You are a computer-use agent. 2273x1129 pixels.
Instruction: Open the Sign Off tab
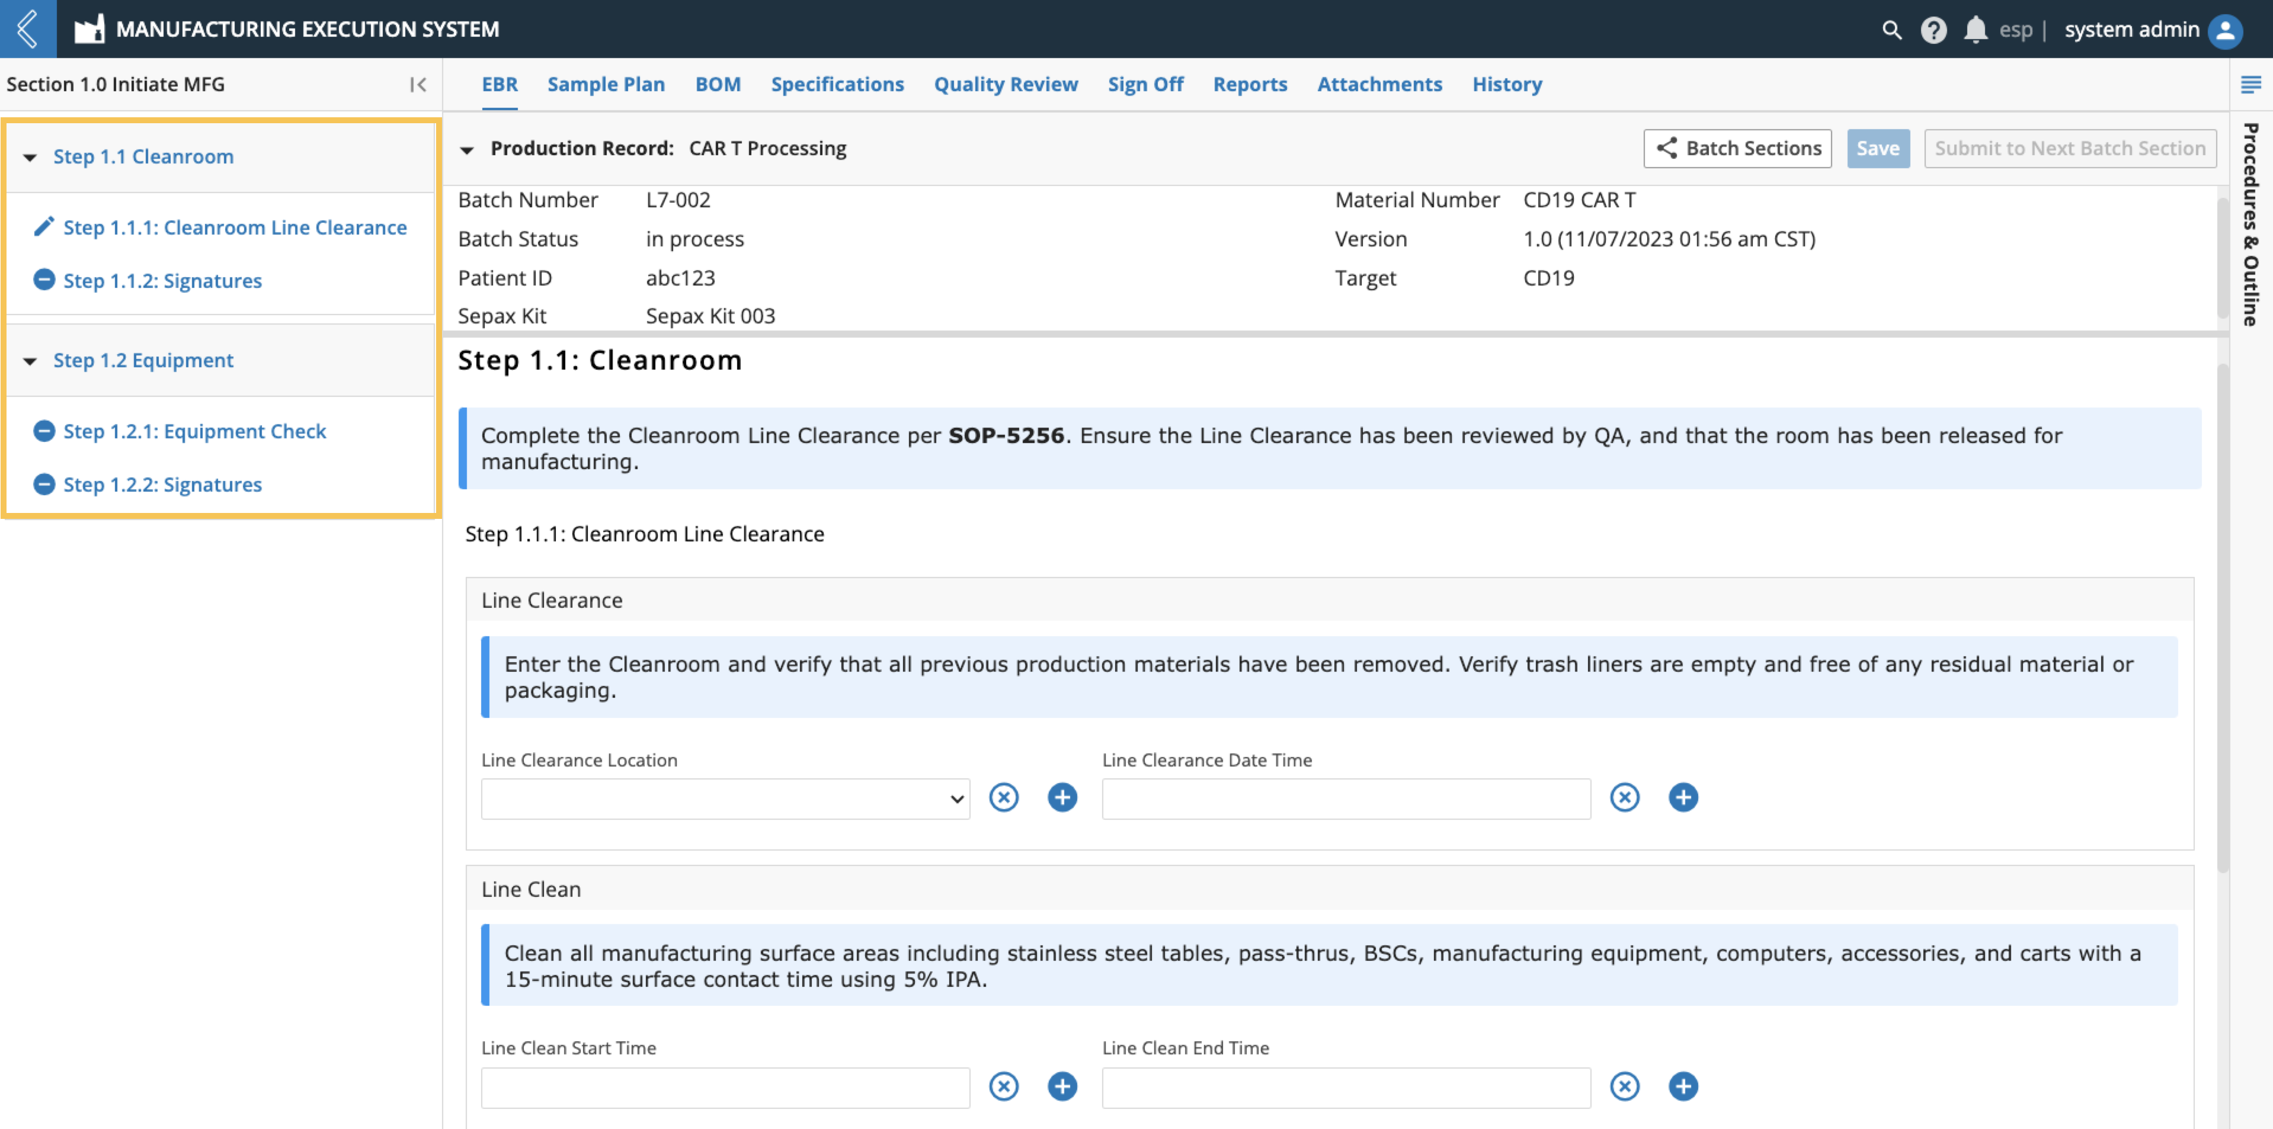click(1145, 85)
